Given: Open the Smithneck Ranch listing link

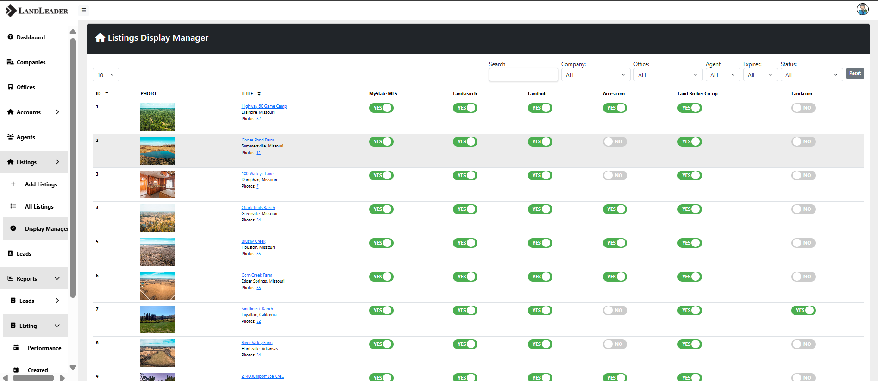Looking at the screenshot, I should [257, 309].
